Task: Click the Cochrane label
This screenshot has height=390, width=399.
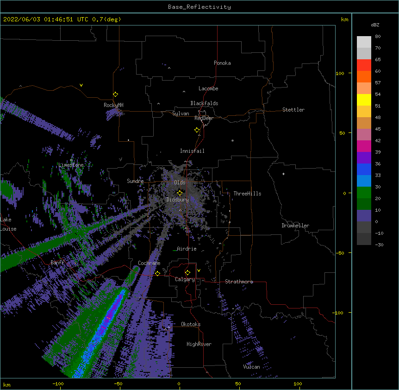Action: (149, 263)
